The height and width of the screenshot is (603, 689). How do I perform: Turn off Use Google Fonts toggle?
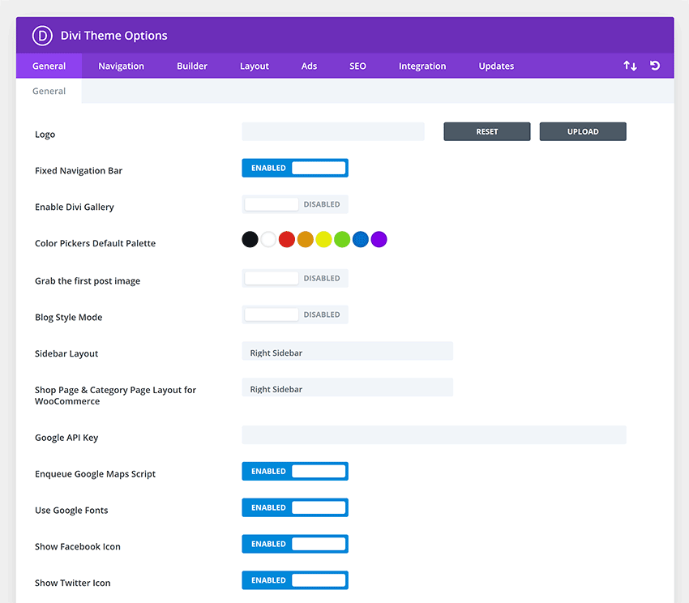pyautogui.click(x=295, y=507)
